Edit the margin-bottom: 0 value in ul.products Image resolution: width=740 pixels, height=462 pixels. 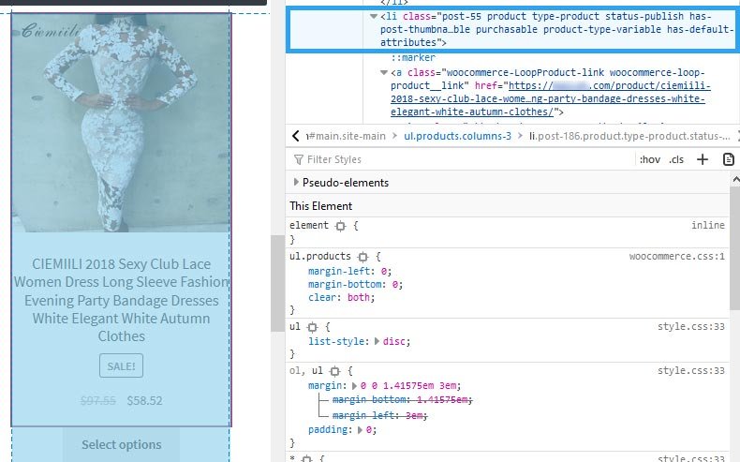(x=395, y=285)
